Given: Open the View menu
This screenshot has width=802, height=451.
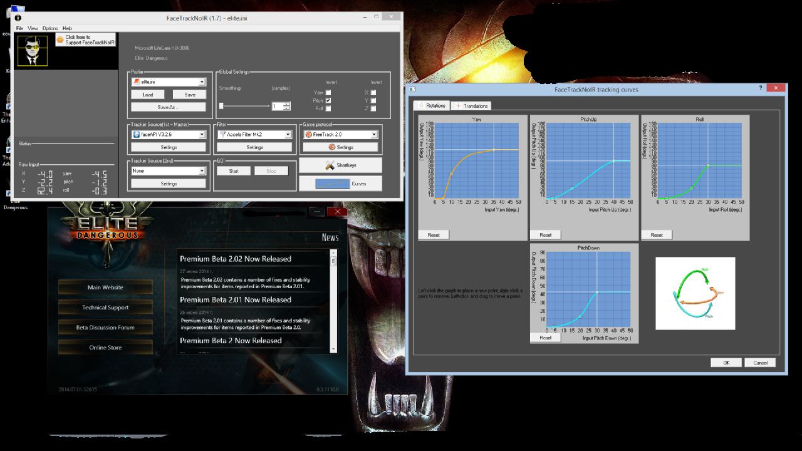Looking at the screenshot, I should pyautogui.click(x=33, y=28).
